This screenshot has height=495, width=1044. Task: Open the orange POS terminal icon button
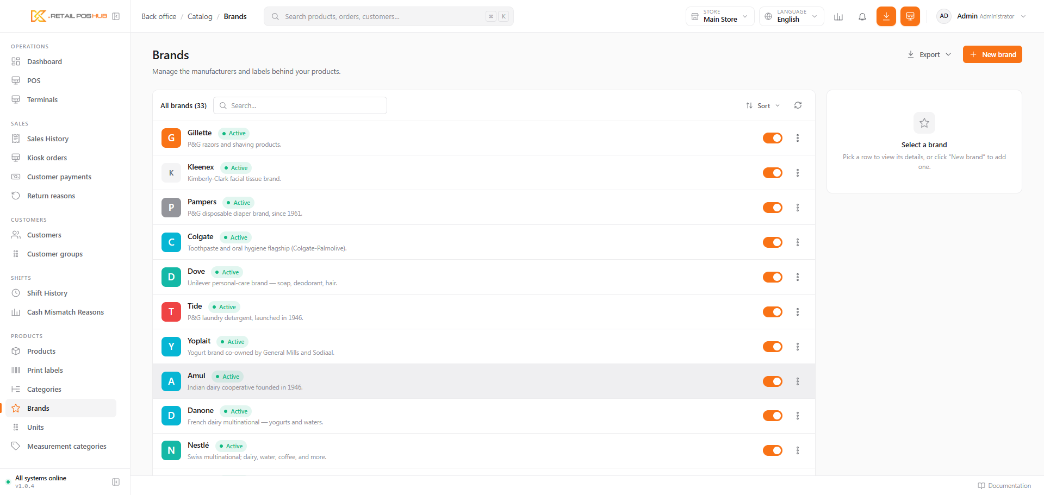(910, 16)
